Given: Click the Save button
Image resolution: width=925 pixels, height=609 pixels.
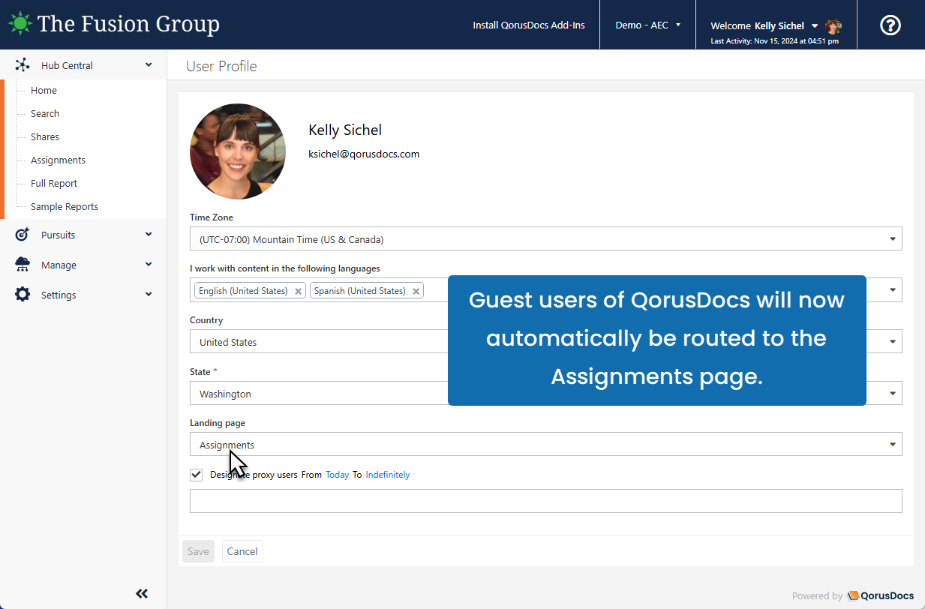Looking at the screenshot, I should tap(198, 551).
